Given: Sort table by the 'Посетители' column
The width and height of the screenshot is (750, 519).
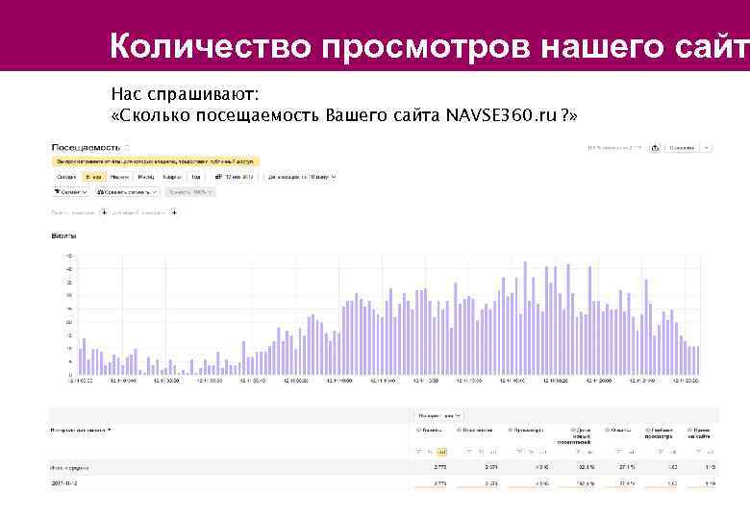Looking at the screenshot, I should (x=476, y=431).
